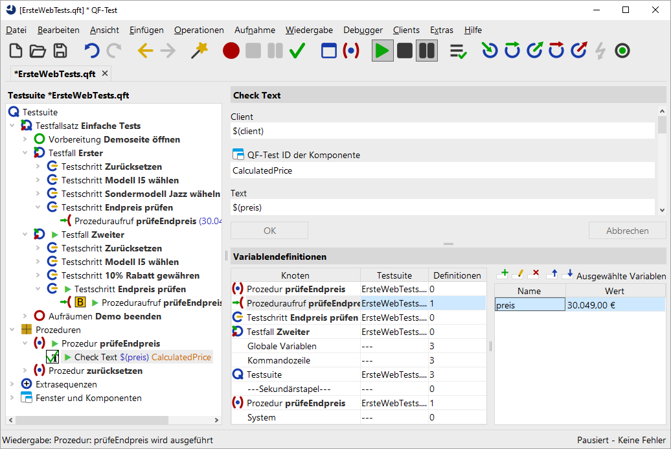Open the Bearbeiten menu

(59, 30)
